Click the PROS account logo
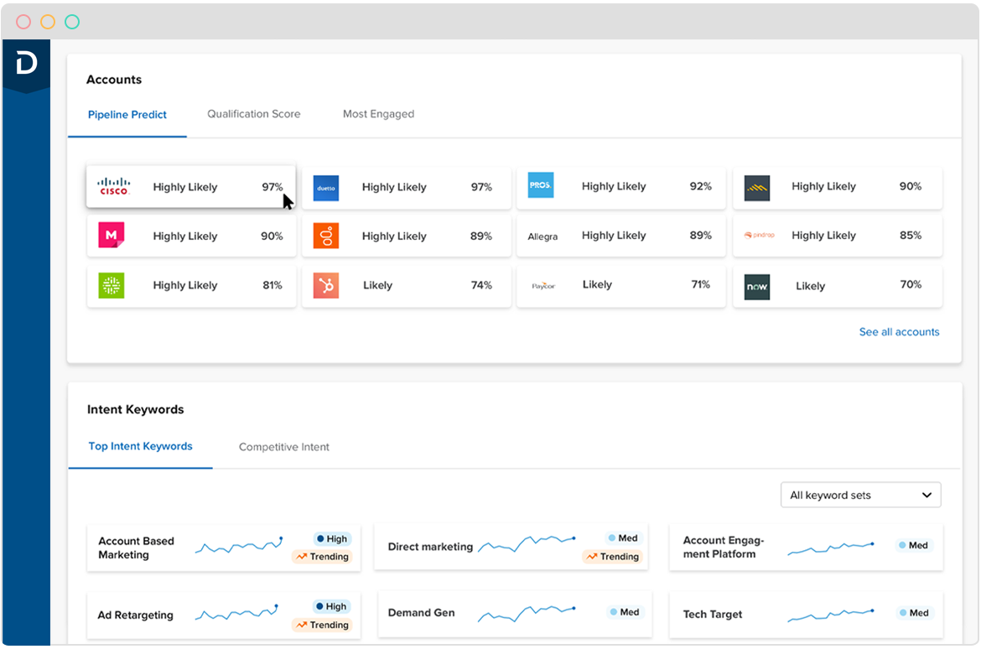The height and width of the screenshot is (649, 981). point(541,185)
